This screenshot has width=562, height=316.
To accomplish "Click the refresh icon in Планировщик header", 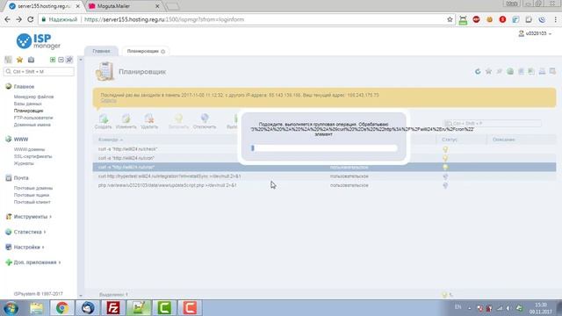I will [x=478, y=72].
